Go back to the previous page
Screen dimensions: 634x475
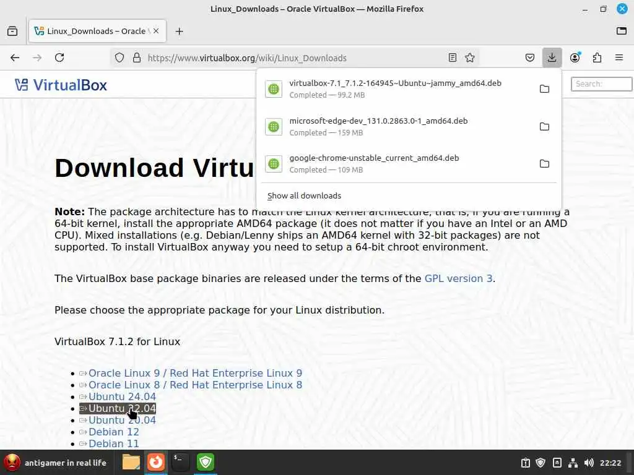pyautogui.click(x=15, y=58)
